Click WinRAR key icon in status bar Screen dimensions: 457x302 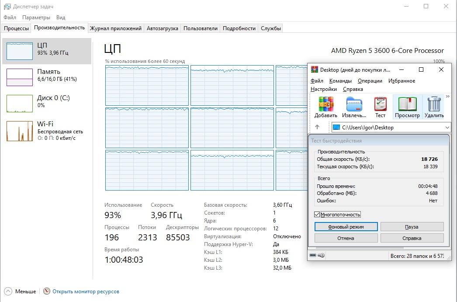[321, 255]
